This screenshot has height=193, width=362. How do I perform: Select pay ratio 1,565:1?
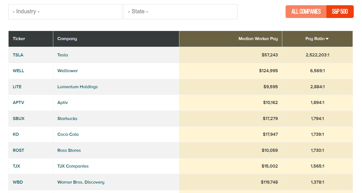pos(317,166)
